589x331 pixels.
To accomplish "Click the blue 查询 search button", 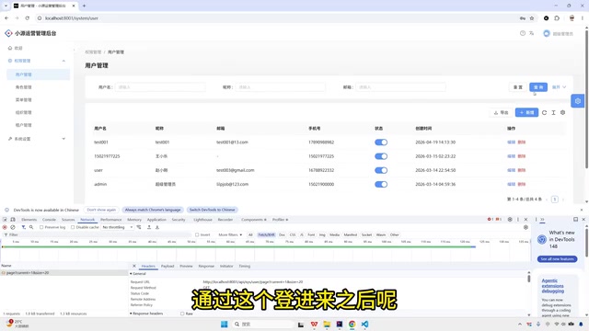I will coord(538,87).
